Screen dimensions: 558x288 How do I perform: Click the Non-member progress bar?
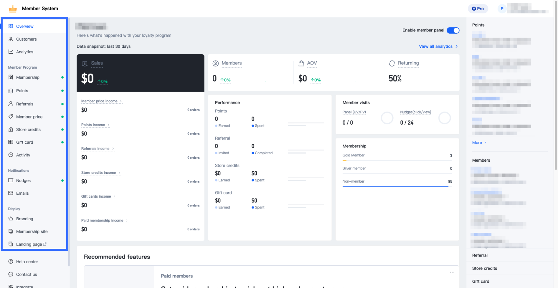coord(395,187)
